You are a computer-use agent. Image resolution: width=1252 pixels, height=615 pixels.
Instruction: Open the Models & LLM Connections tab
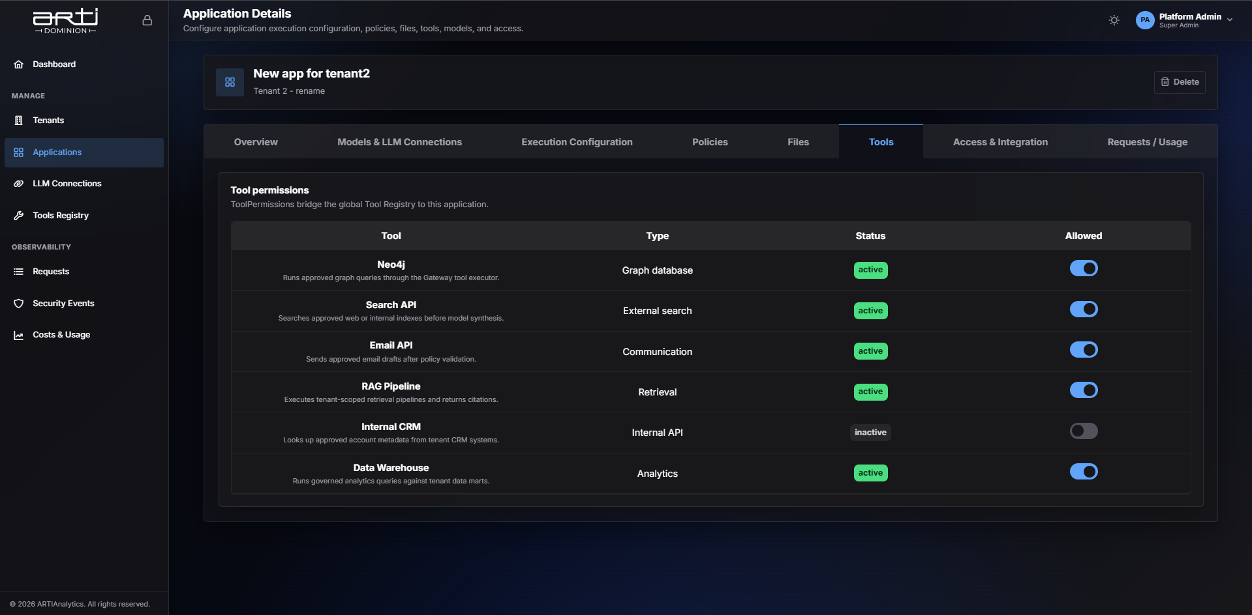pyautogui.click(x=399, y=142)
